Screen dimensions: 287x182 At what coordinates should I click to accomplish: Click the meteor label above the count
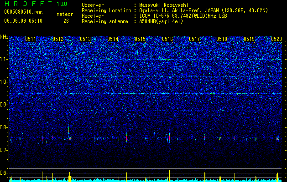pyautogui.click(x=65, y=14)
